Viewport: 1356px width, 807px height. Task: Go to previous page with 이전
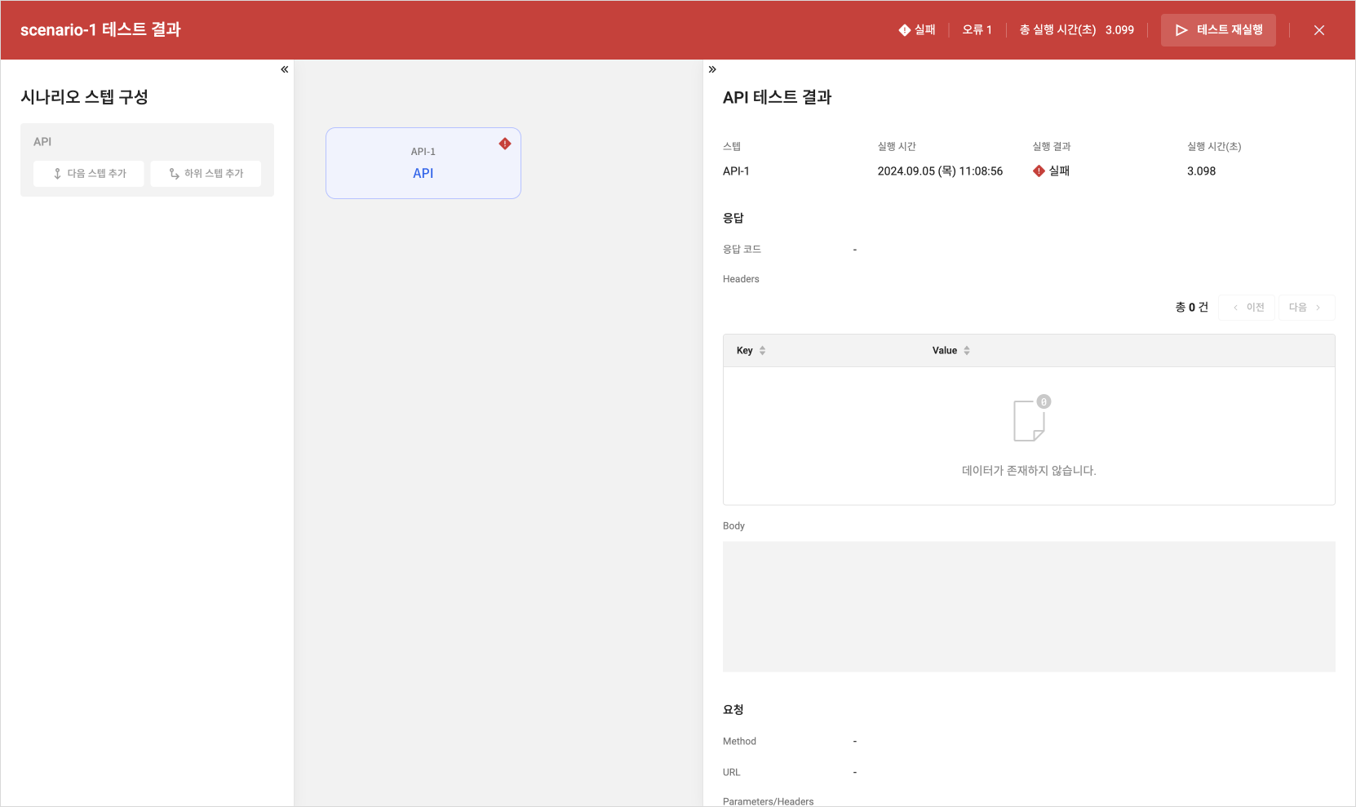click(x=1247, y=308)
